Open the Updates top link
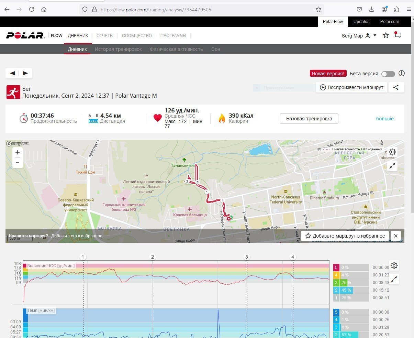Image resolution: width=414 pixels, height=338 pixels. click(361, 21)
